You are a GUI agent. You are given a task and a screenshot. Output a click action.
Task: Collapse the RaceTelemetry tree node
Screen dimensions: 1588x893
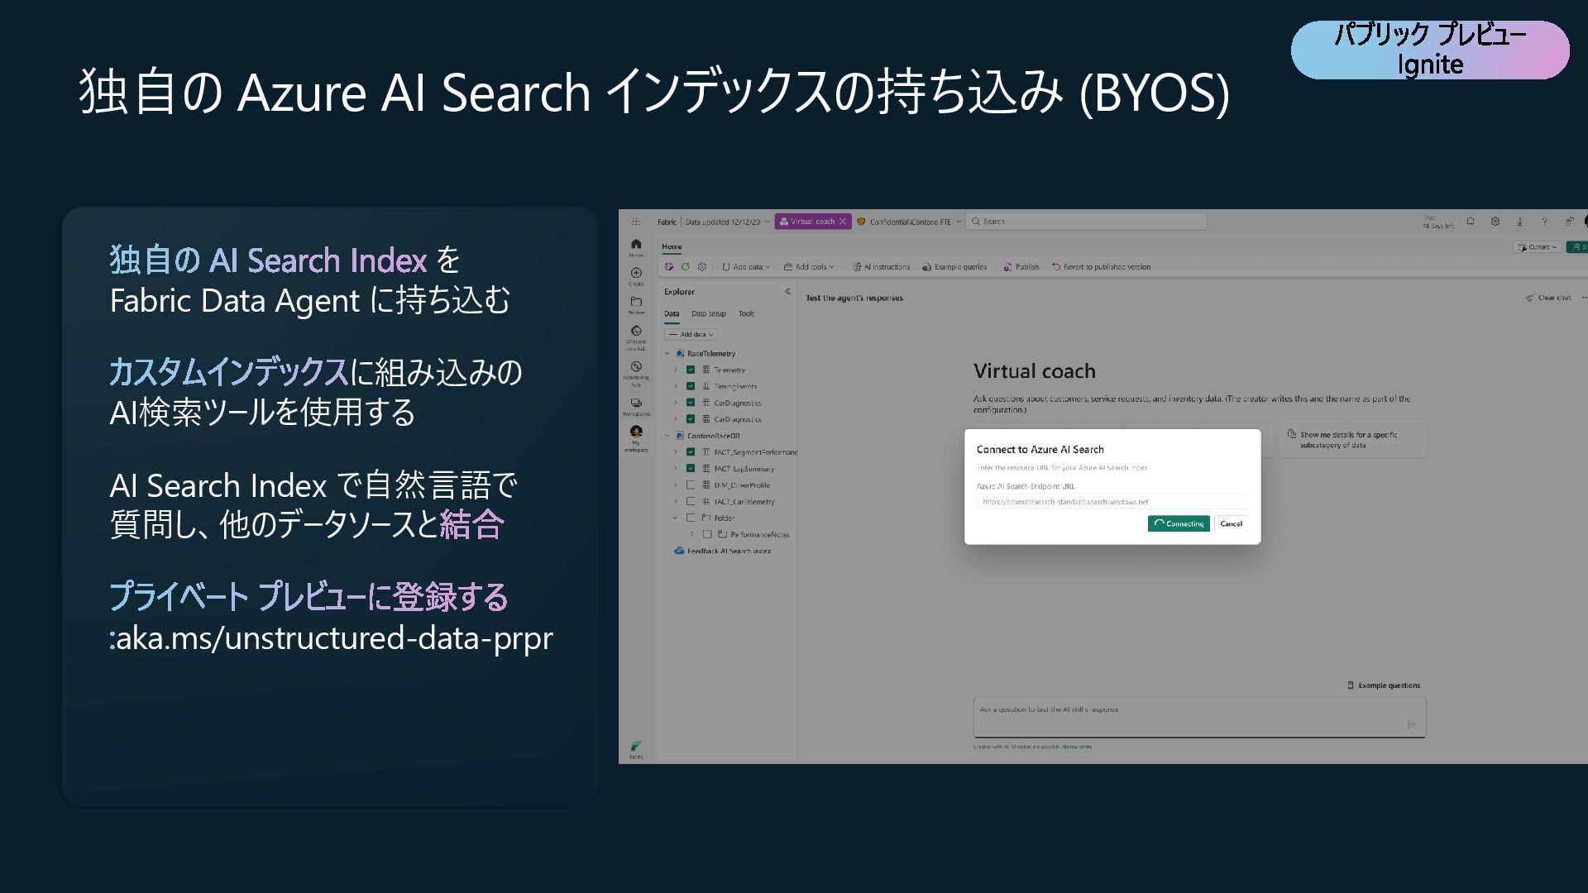tap(667, 354)
